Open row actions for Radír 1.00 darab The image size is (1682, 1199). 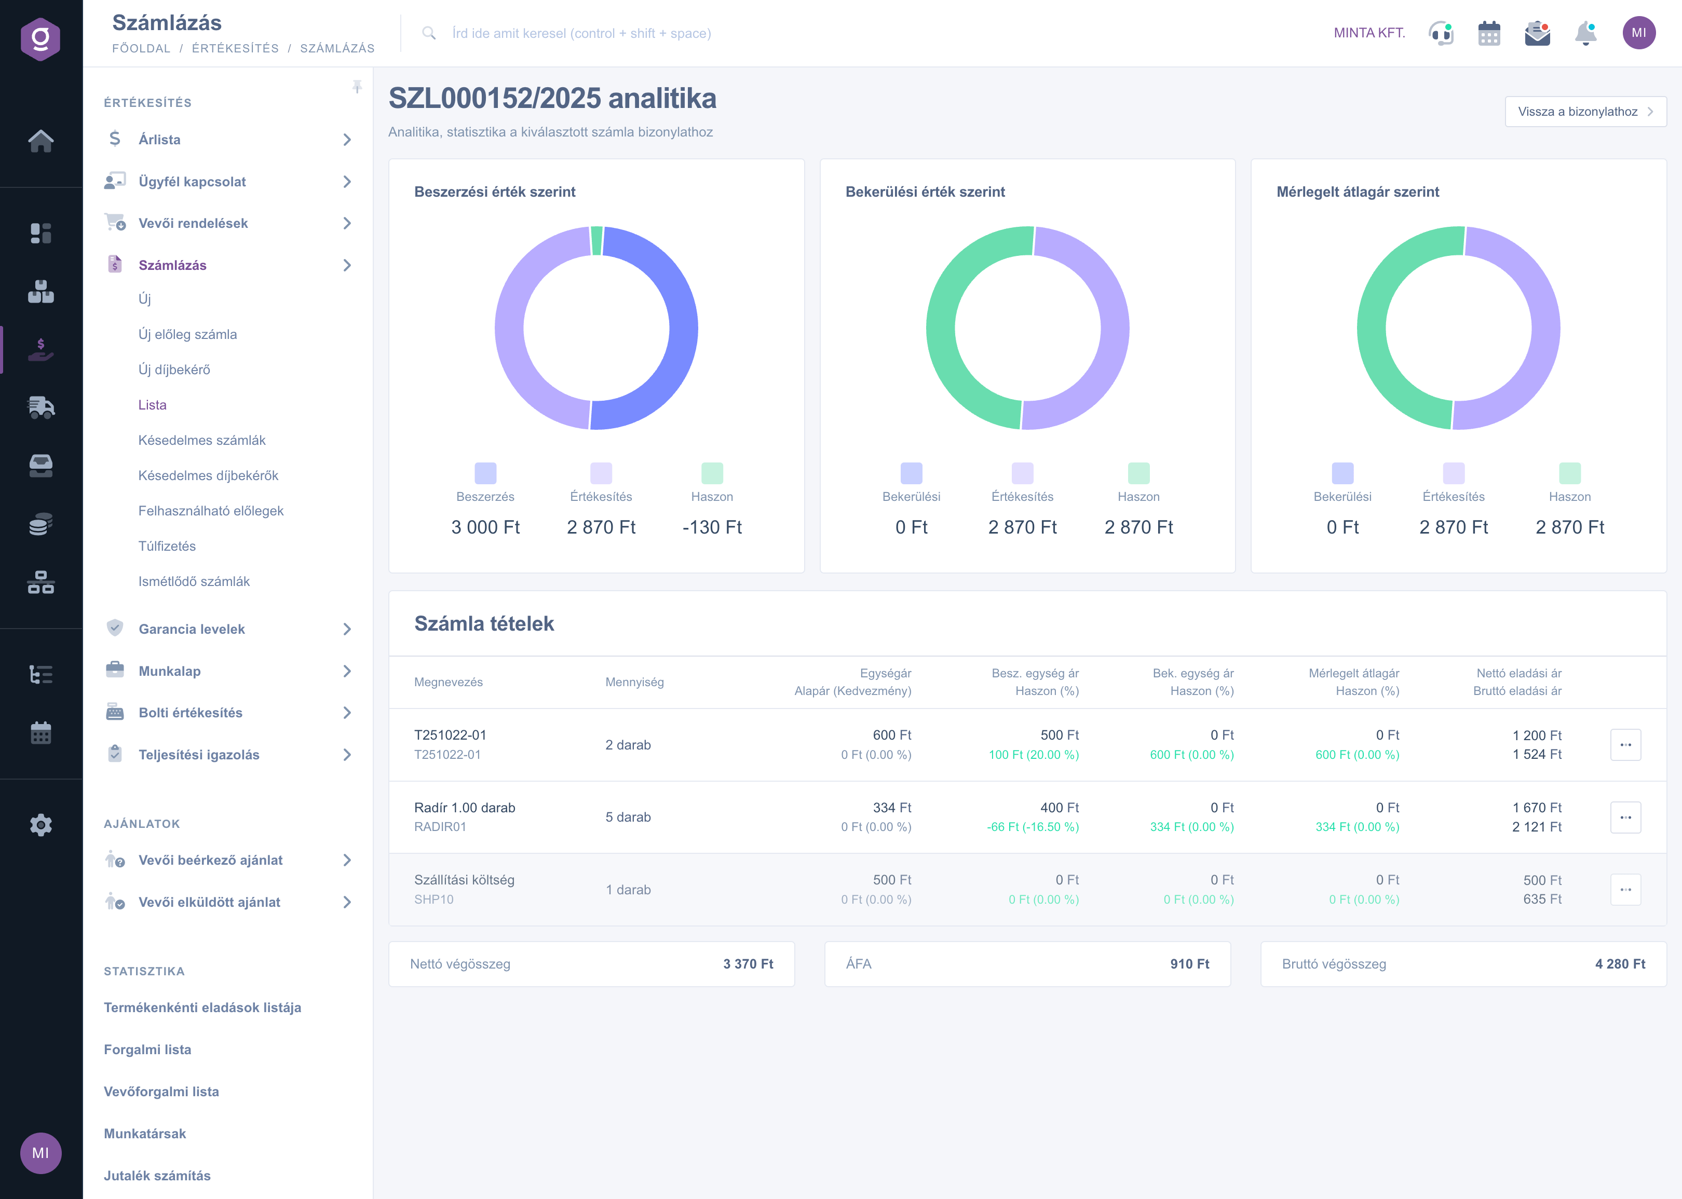(x=1626, y=816)
